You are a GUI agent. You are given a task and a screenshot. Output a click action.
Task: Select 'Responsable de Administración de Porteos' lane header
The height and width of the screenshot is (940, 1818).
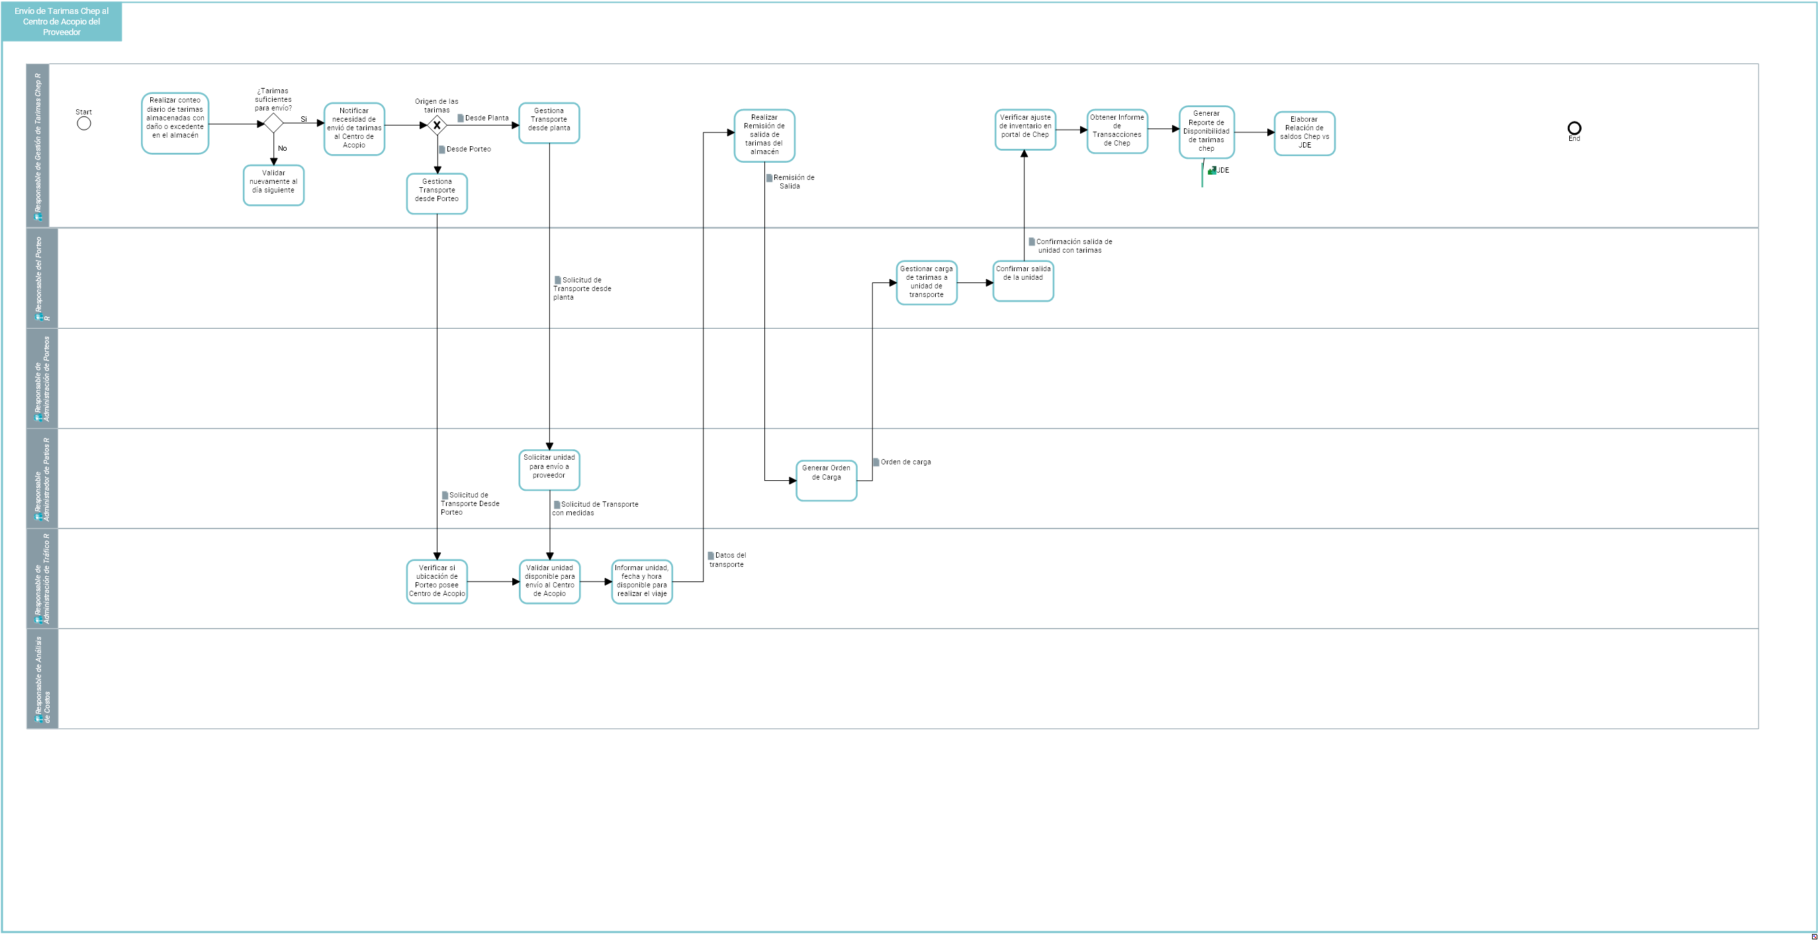(42, 378)
